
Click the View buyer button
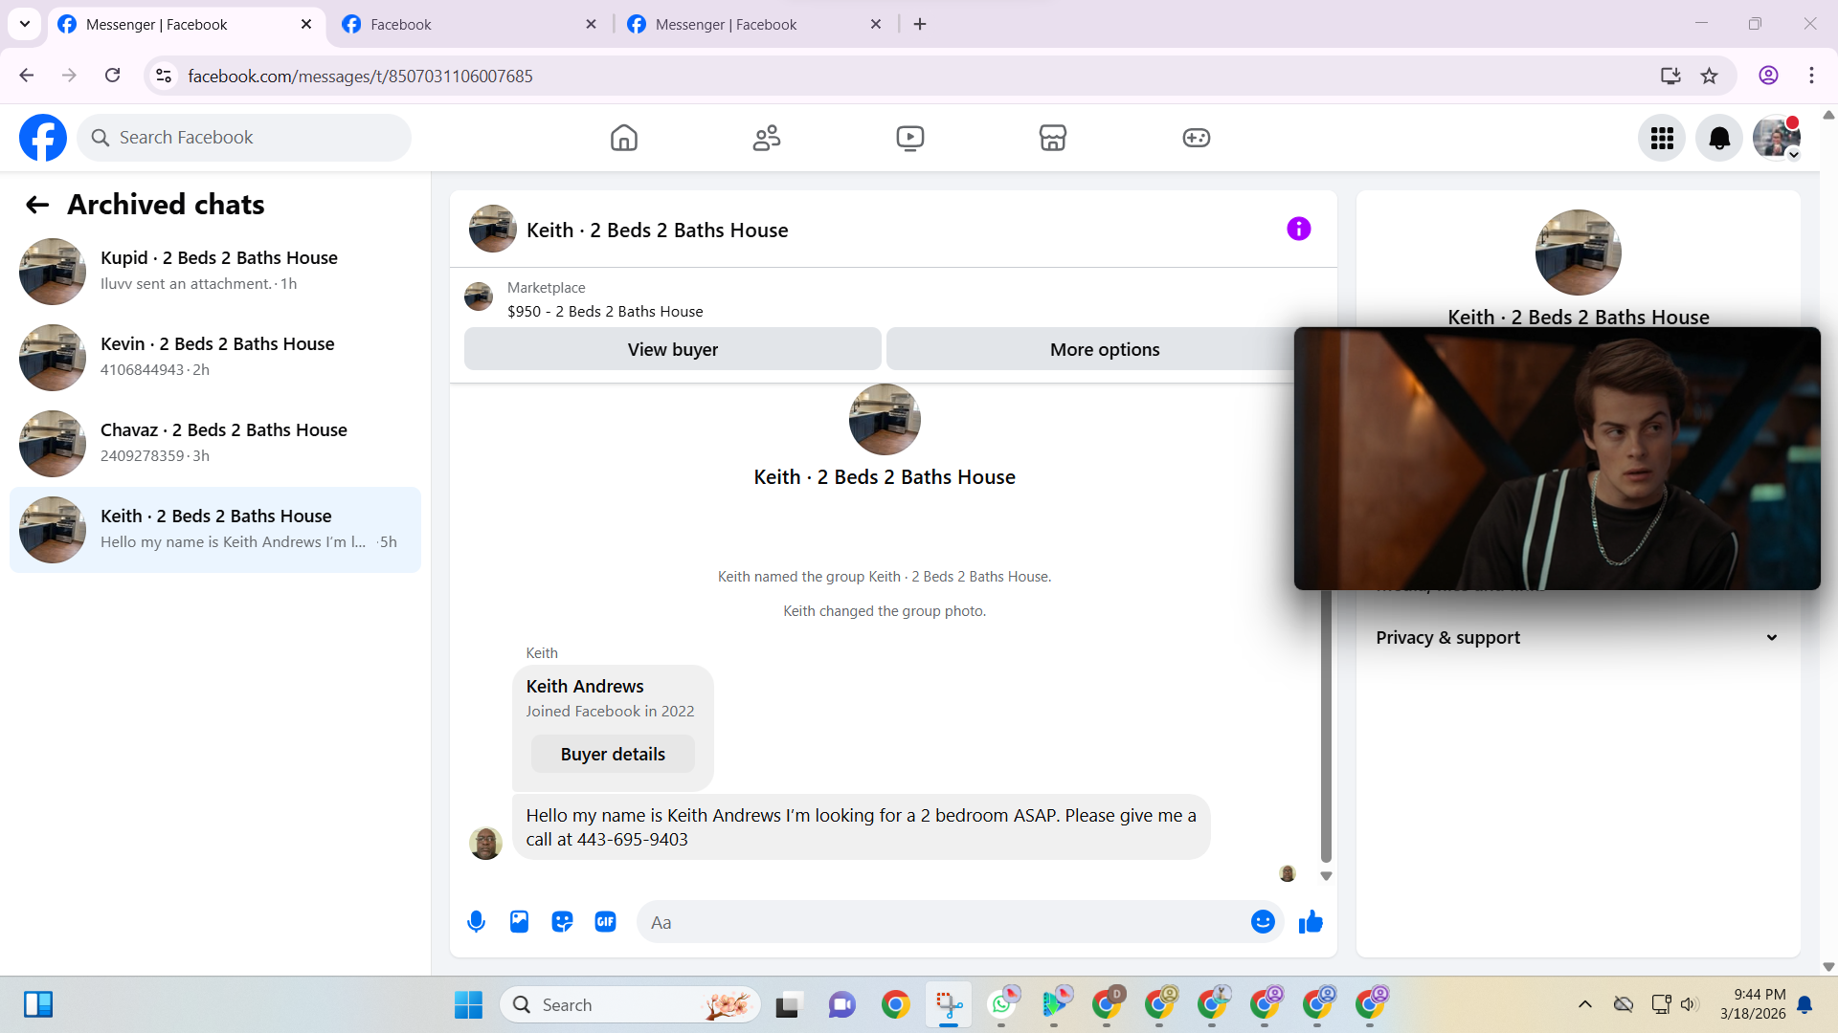point(672,349)
